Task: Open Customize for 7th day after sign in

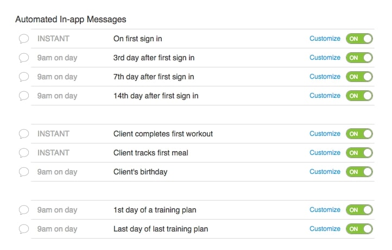Action: pyautogui.click(x=325, y=77)
